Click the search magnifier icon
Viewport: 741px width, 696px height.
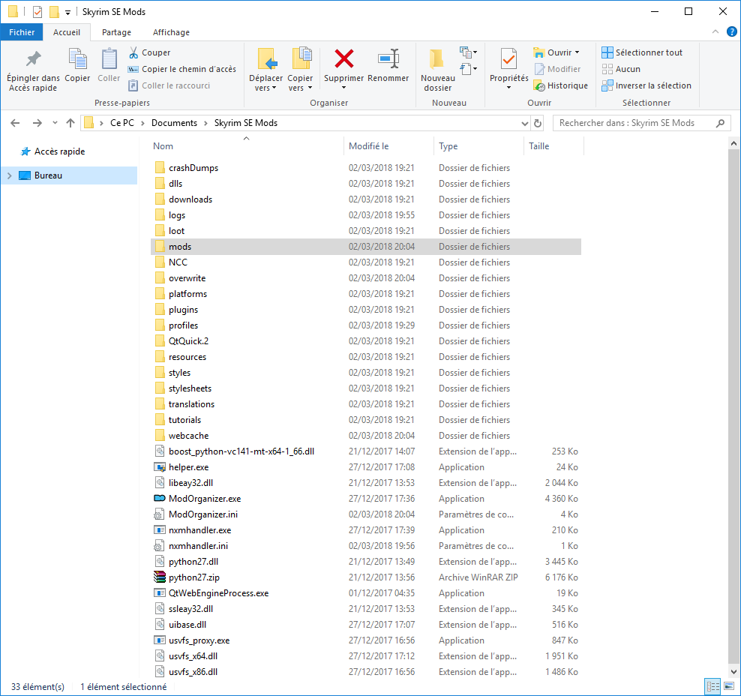(720, 123)
